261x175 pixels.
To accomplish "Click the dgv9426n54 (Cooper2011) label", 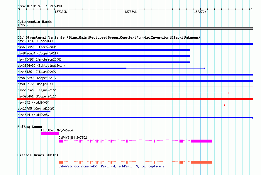I will point(38,53).
